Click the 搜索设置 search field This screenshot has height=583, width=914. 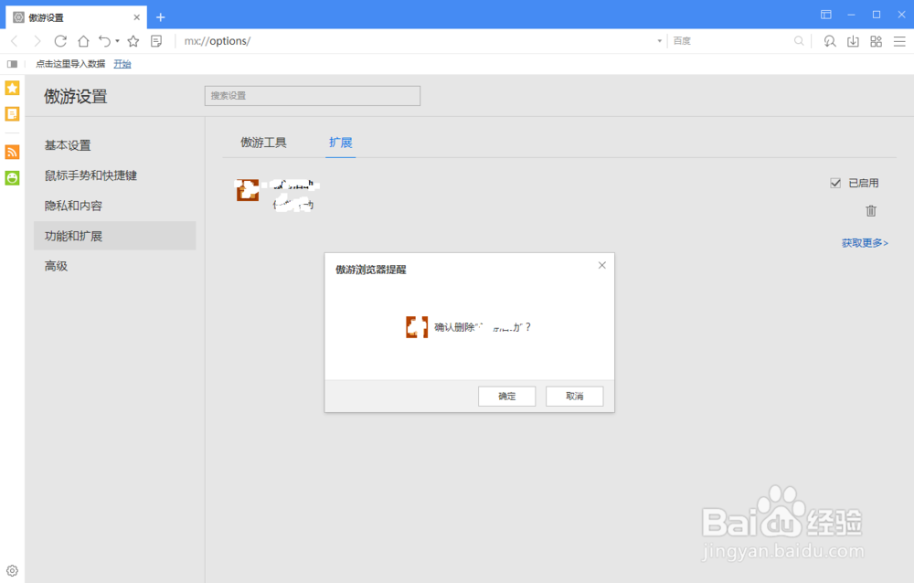(x=313, y=96)
